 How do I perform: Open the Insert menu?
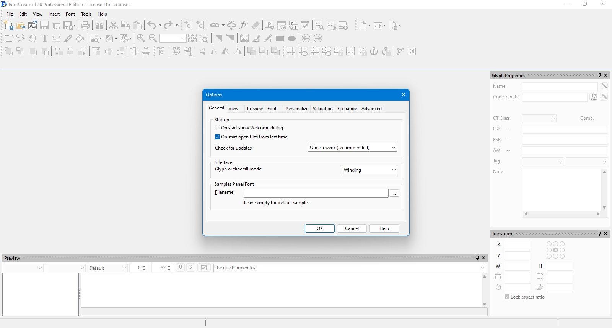(54, 14)
